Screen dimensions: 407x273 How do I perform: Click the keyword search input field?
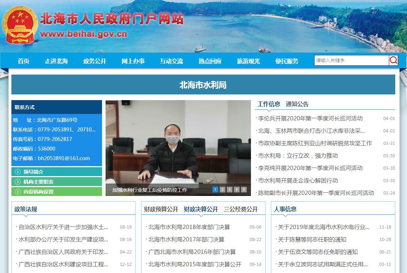point(351,60)
